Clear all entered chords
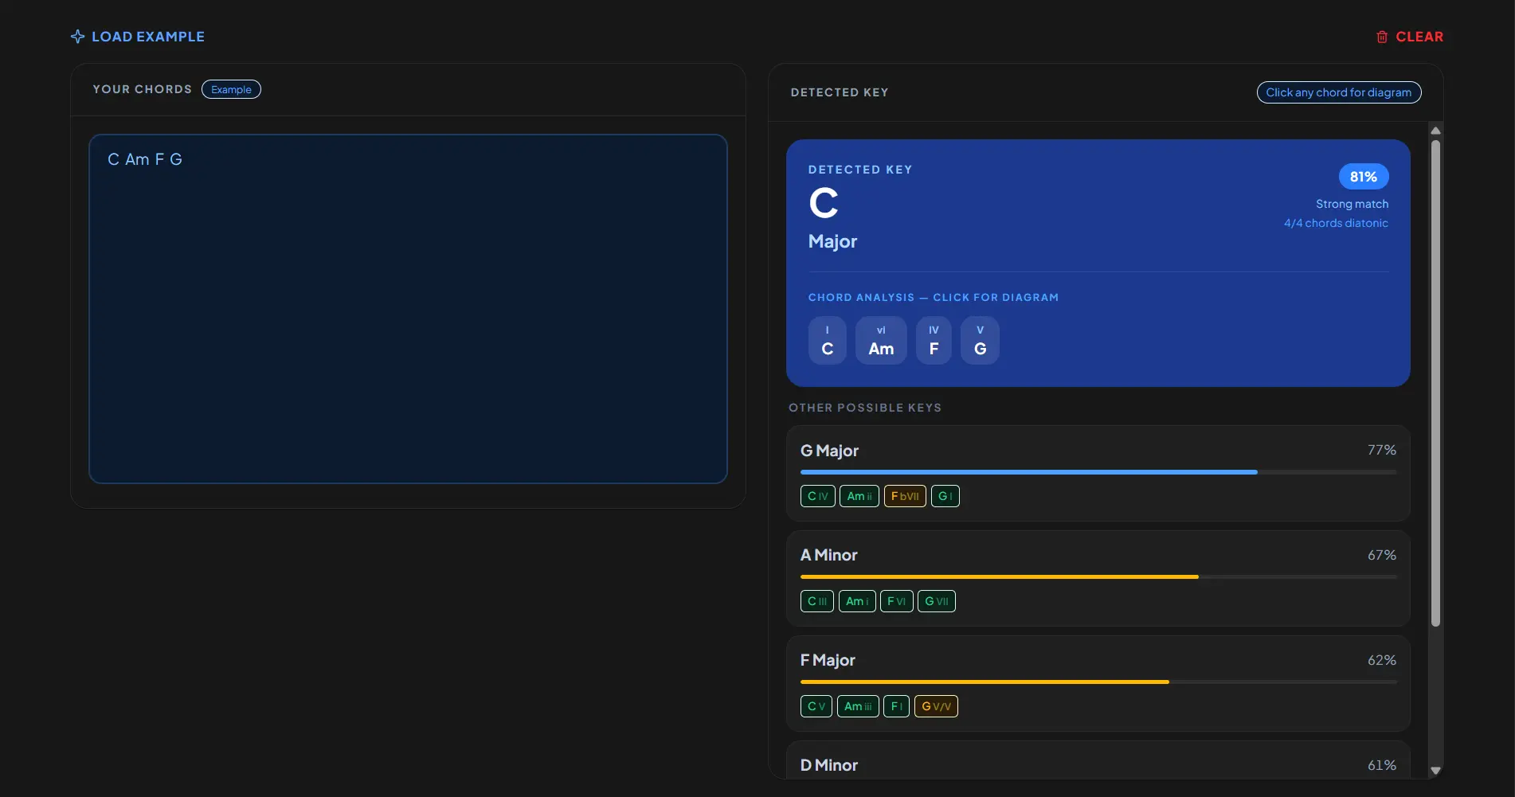This screenshot has width=1515, height=797. point(1409,37)
